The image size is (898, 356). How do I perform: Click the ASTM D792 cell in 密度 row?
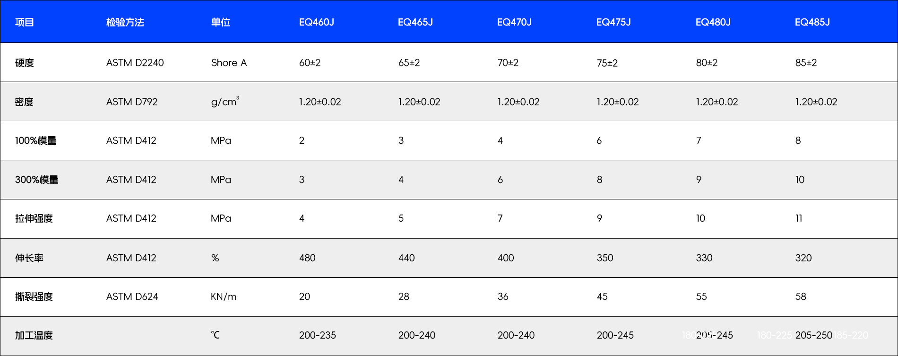click(x=132, y=102)
